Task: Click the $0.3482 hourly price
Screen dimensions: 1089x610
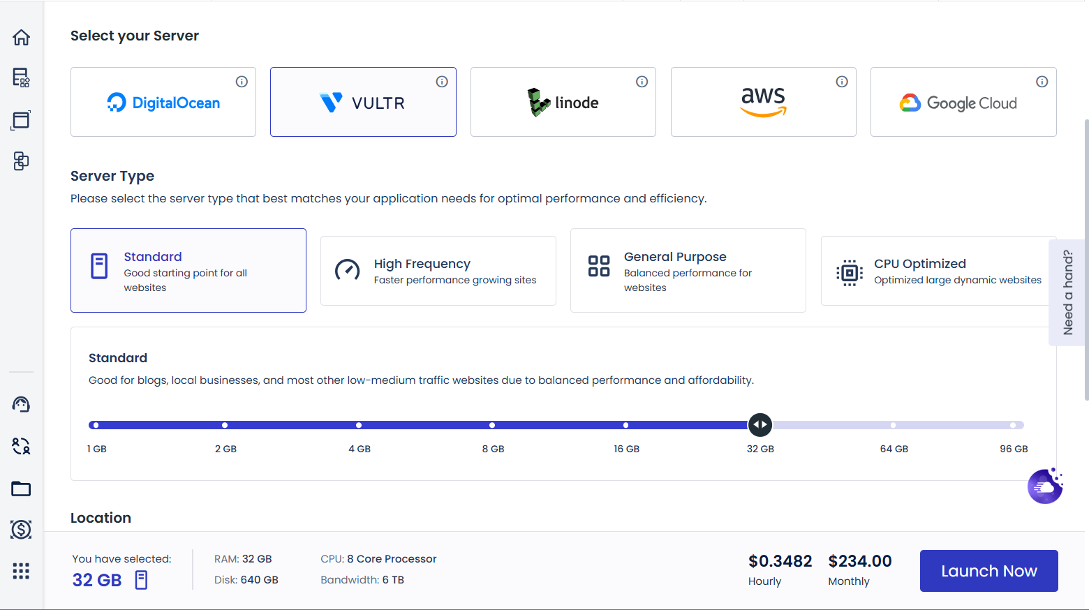Action: tap(780, 561)
